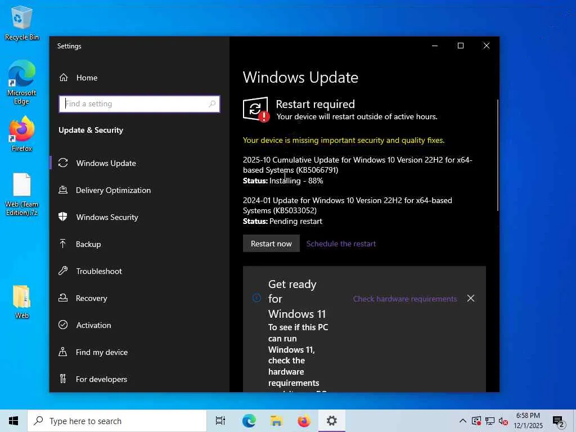Maximize the Settings window
The image size is (576, 432).
pos(461,46)
